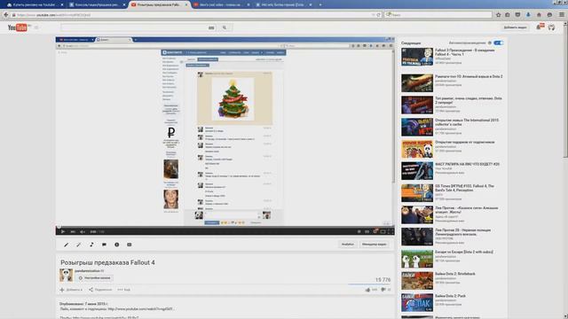This screenshot has height=319, width=568.
Task: Click the video progress bar
Action: pyautogui.click(x=225, y=227)
